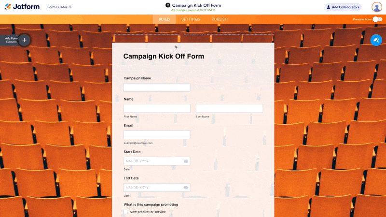Click the Jotform logo
This screenshot has height=217, width=386.
22,7
